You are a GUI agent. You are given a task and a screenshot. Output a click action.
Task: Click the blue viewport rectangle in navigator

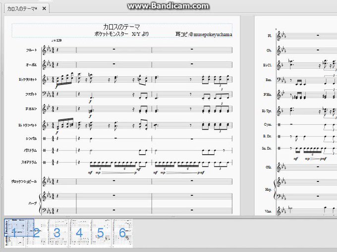pos(19,228)
